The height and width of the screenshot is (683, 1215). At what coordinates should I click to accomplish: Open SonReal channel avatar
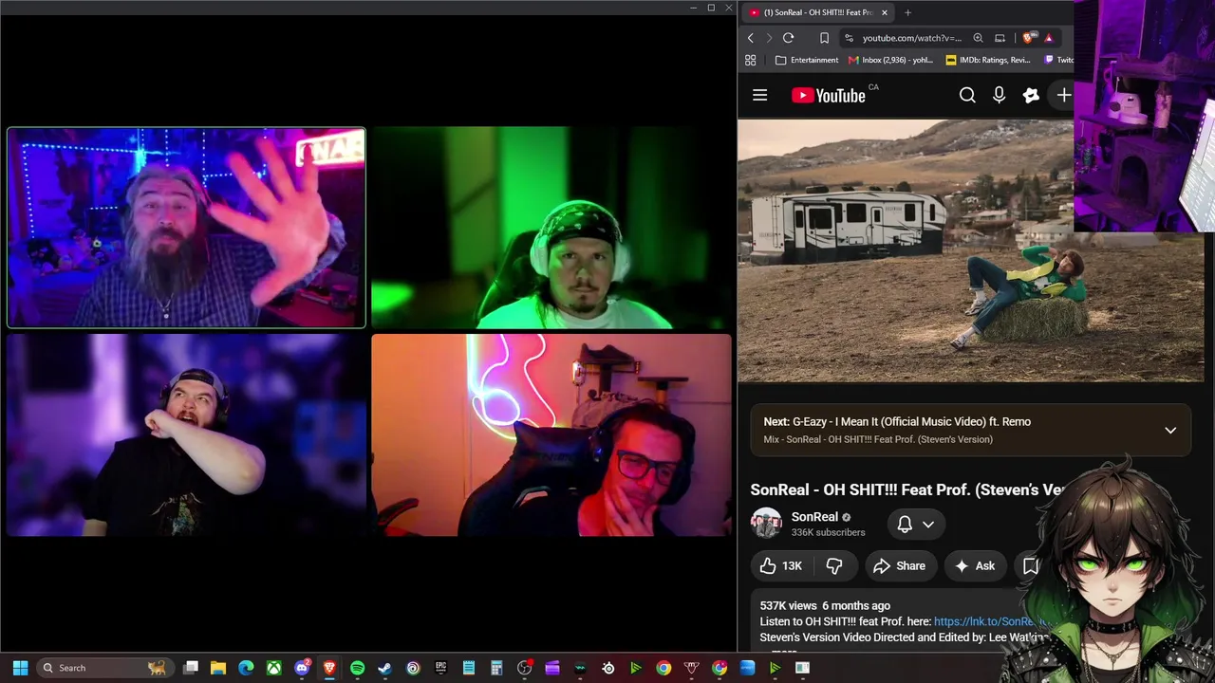point(766,524)
